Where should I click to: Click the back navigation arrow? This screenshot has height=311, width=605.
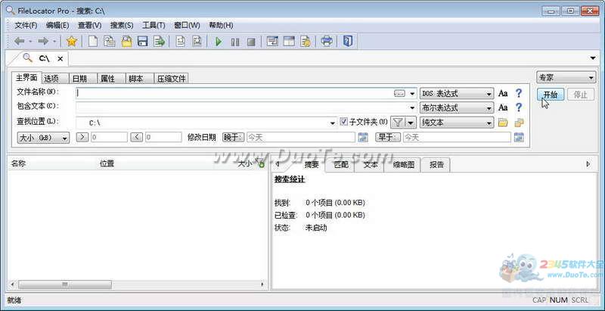click(x=20, y=42)
